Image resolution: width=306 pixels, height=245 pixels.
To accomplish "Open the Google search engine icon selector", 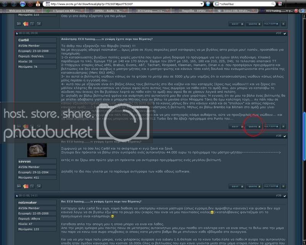I will [x=216, y=4].
